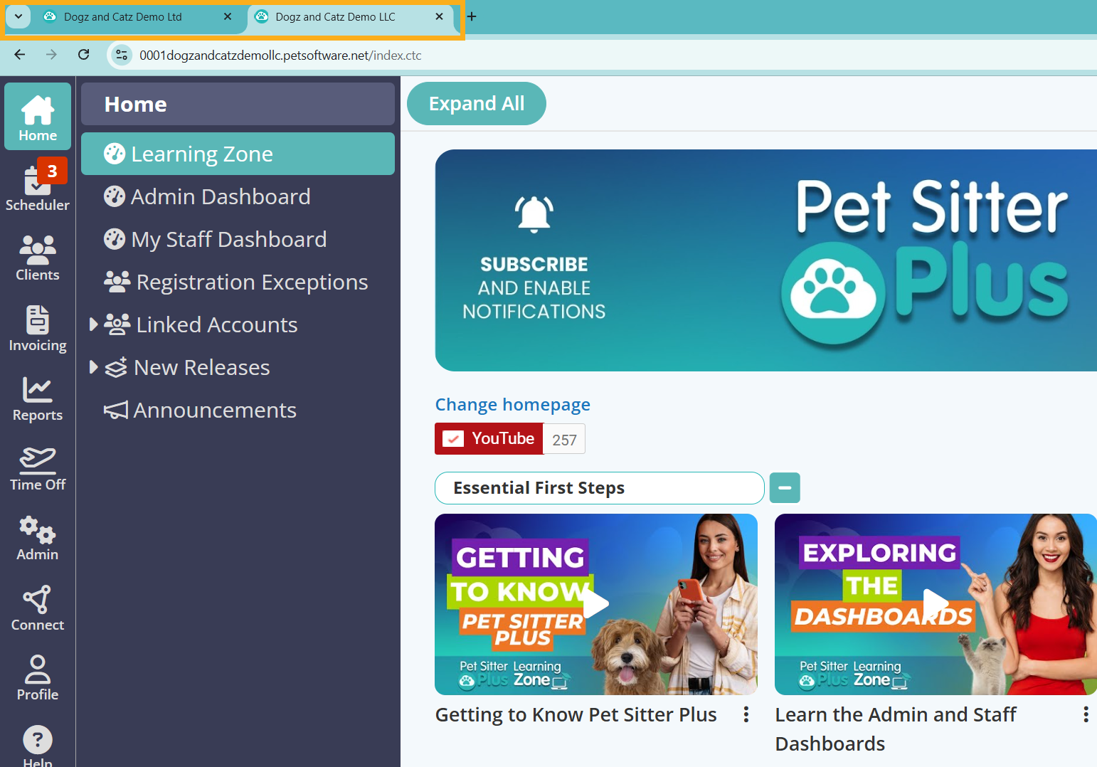Open the options menu for Getting to Know Pet Sitter Plus
This screenshot has height=767, width=1097.
point(746,714)
